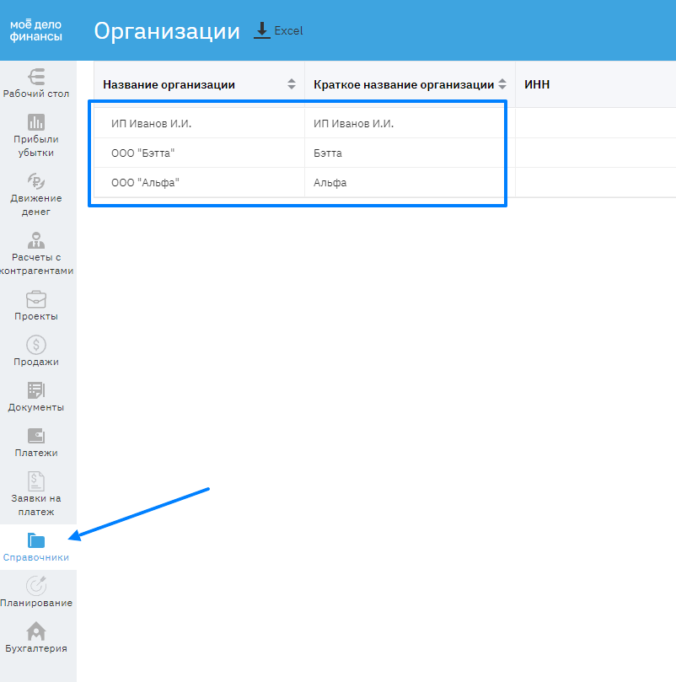Open Движение денег ruble icon
Screen dimensions: 676x682
click(x=36, y=181)
